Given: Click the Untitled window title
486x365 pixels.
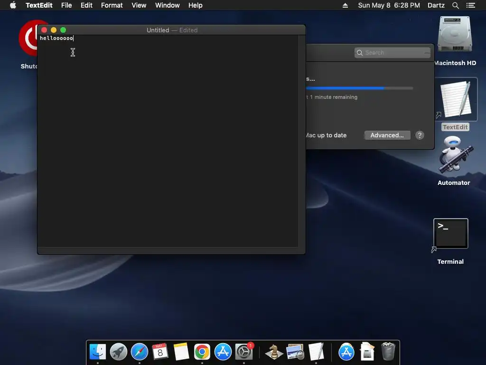Looking at the screenshot, I should click(158, 30).
